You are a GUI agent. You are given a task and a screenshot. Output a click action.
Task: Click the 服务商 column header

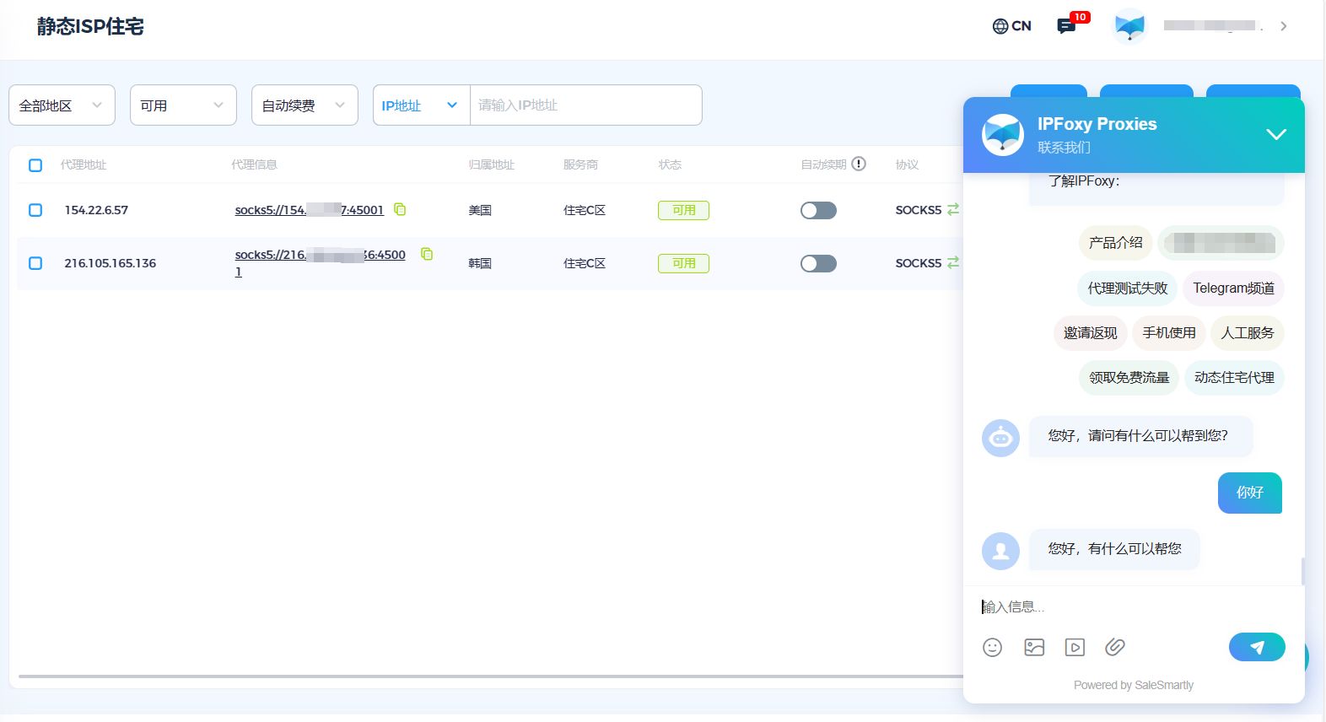click(580, 164)
